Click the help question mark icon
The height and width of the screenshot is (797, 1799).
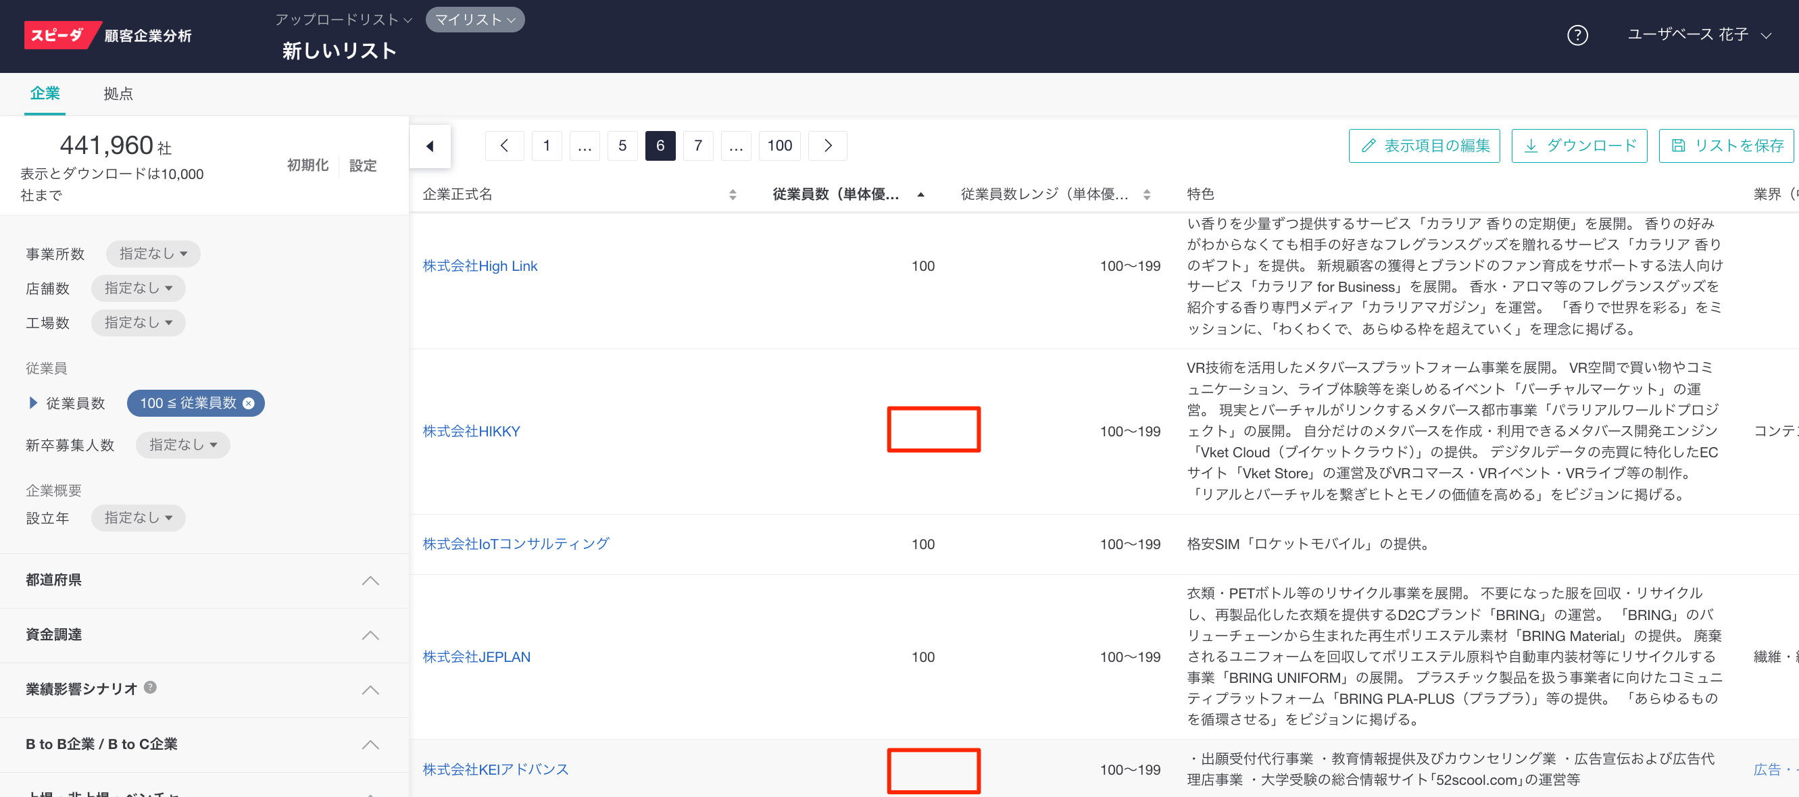click(x=1577, y=35)
